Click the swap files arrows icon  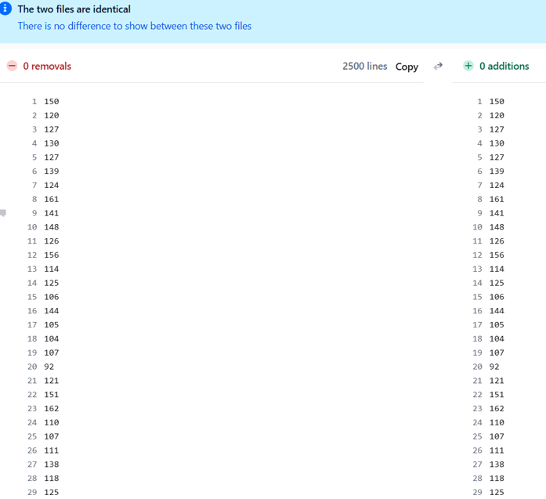(x=439, y=67)
